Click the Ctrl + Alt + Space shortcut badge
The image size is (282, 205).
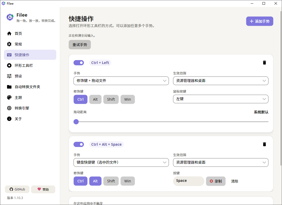pyautogui.click(x=106, y=144)
